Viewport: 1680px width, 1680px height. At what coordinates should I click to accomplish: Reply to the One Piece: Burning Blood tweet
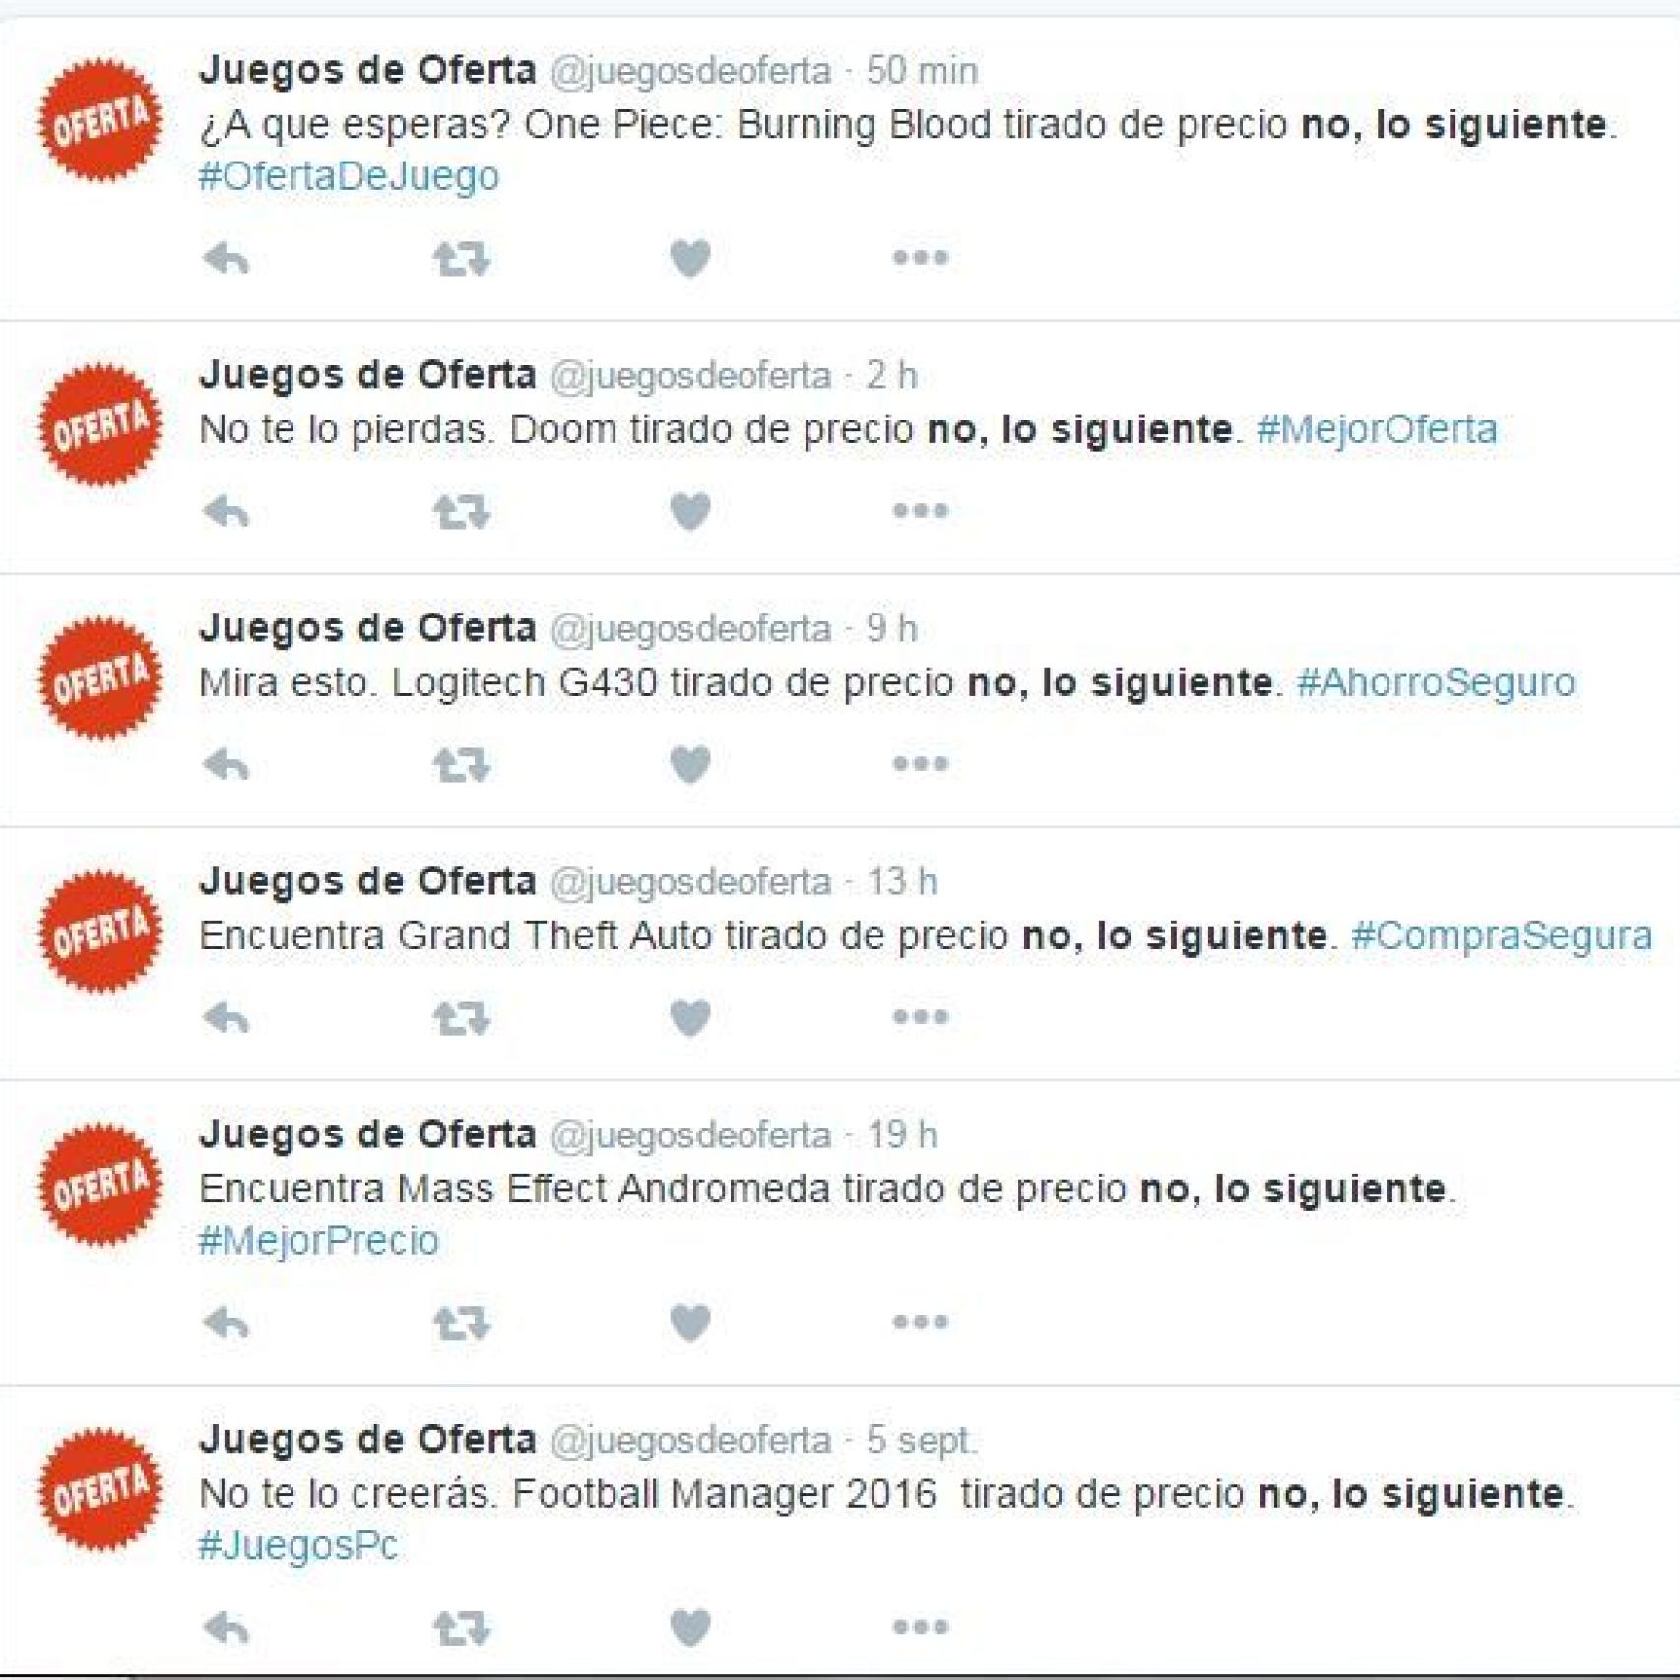(226, 259)
